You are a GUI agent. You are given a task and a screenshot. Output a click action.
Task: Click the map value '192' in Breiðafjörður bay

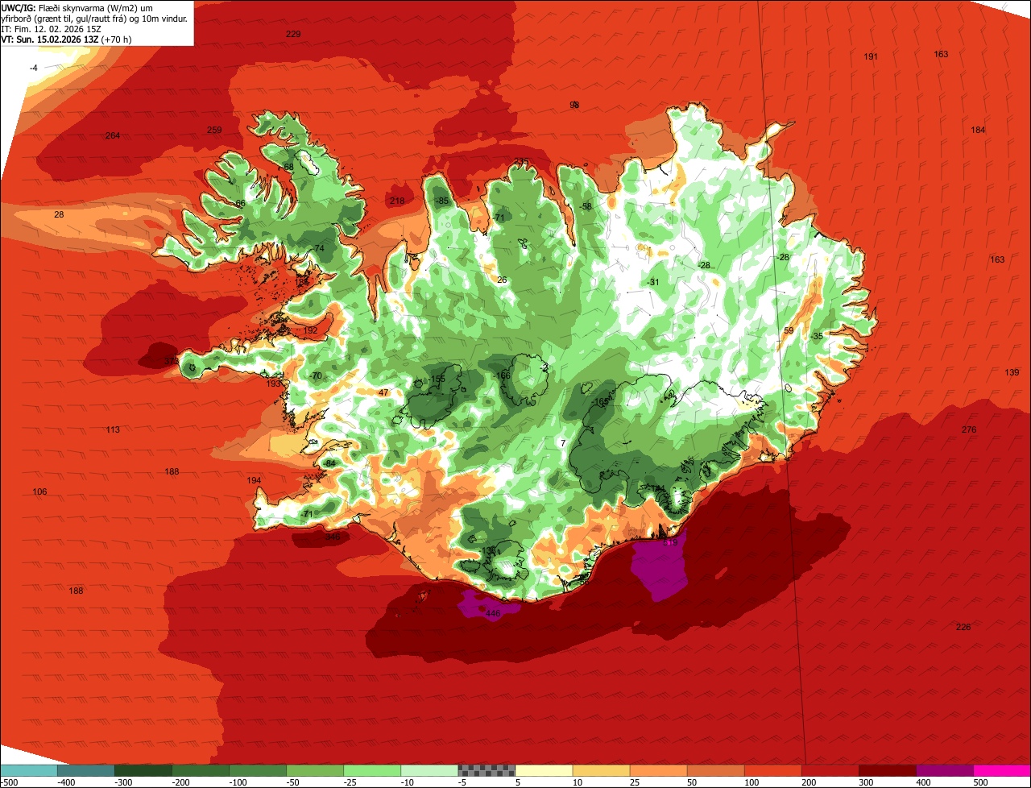pos(310,330)
